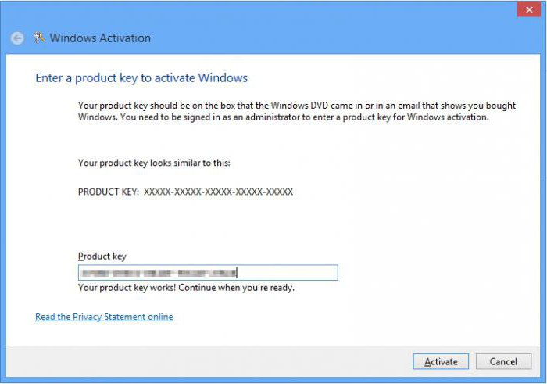The height and width of the screenshot is (384, 547).
Task: Click 'Your product key looks similar' text
Action: 154,163
